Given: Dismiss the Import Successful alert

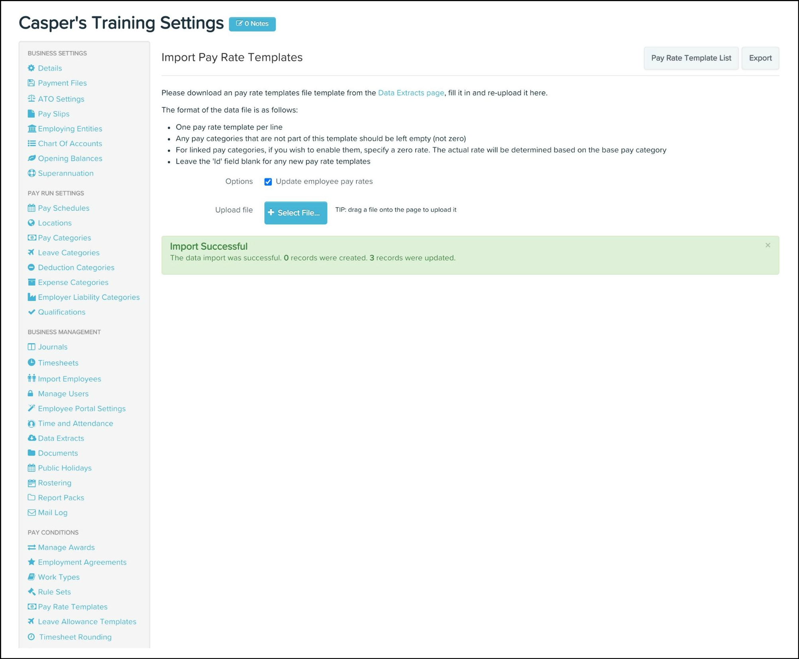Looking at the screenshot, I should 768,245.
